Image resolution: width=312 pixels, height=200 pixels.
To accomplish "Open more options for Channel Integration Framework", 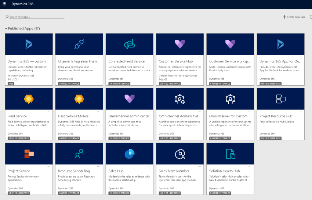I will (98, 57).
